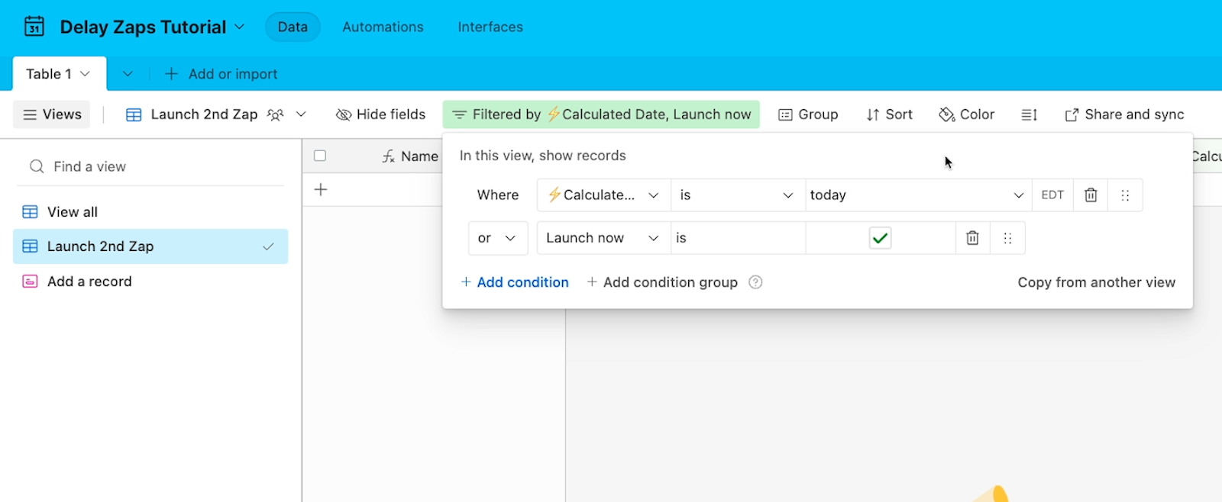Click the Calculated Date condition drag handle
The height and width of the screenshot is (502, 1222).
coord(1125,195)
